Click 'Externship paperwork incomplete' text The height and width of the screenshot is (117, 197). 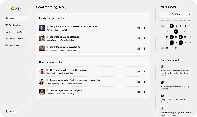coord(66,90)
